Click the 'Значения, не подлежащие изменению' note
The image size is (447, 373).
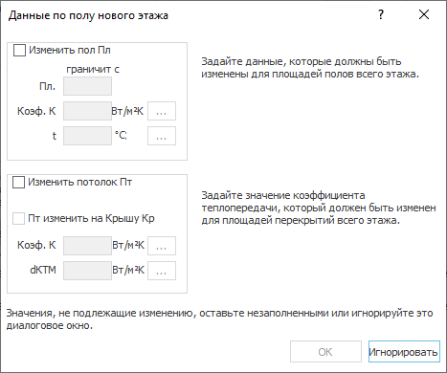click(220, 319)
